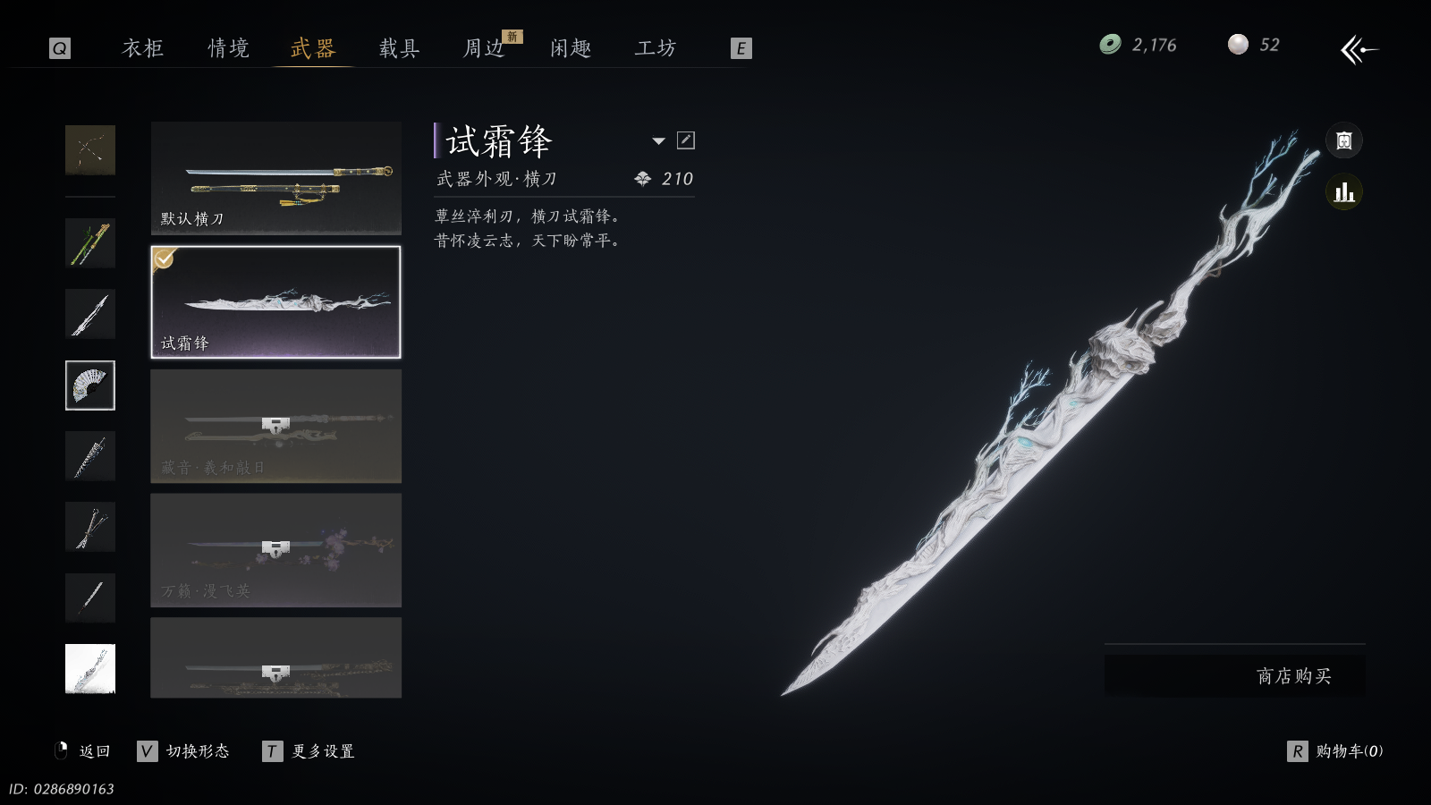Screen dimensions: 1431x805
Task: Switch to the 工坊 tab
Action: [x=656, y=48]
